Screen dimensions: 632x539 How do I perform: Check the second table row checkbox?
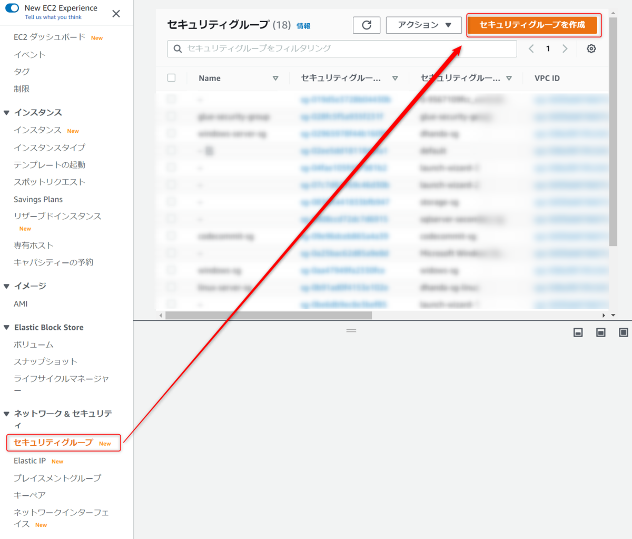[171, 116]
